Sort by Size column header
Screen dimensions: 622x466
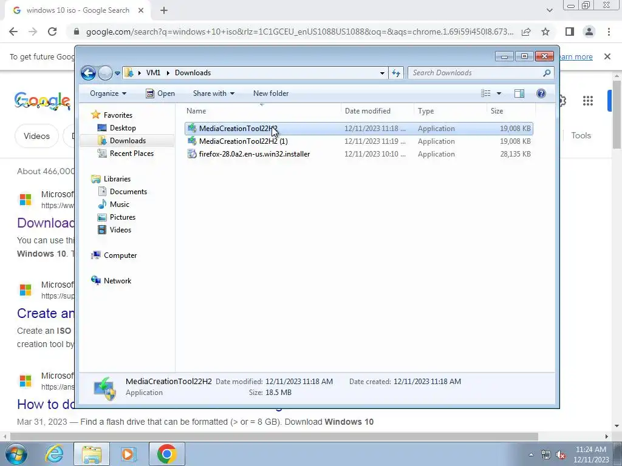coord(511,111)
